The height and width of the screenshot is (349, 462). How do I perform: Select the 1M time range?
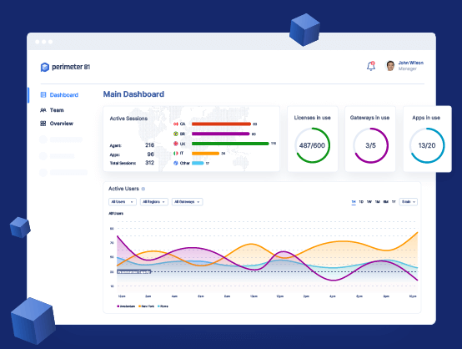pos(377,202)
